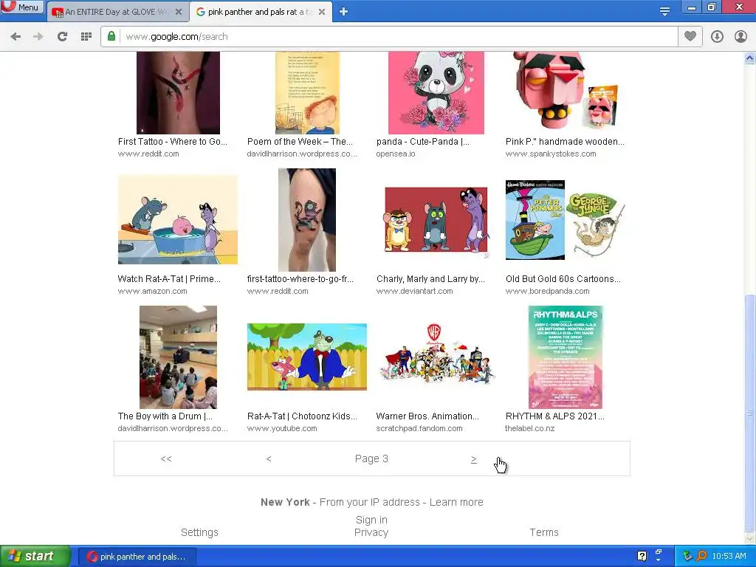756x567 pixels.
Task: Reload the page
Action: tap(62, 37)
